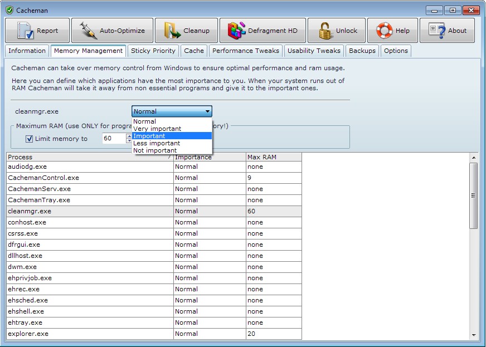Select the dfrgui.exe process row
Viewport: 486px width, 347px height.
(x=154, y=245)
